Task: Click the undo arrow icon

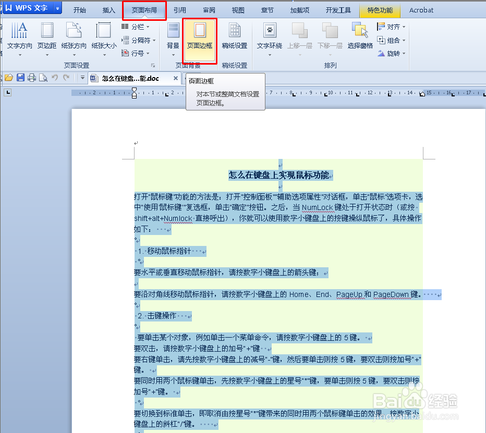Action: [55, 78]
